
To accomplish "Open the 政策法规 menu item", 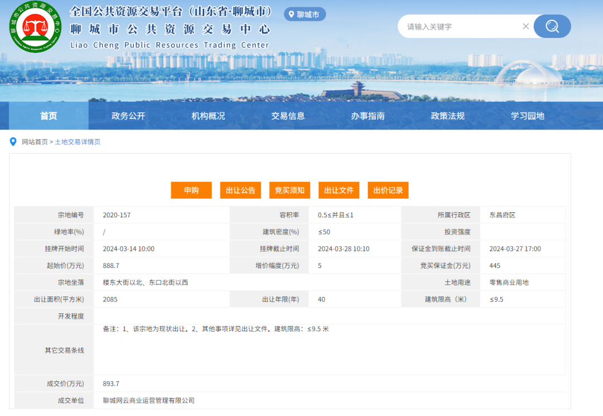I will pos(448,116).
